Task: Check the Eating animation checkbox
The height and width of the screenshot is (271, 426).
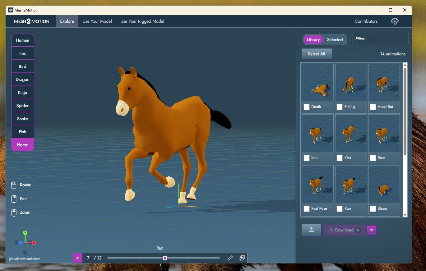Action: [340, 107]
